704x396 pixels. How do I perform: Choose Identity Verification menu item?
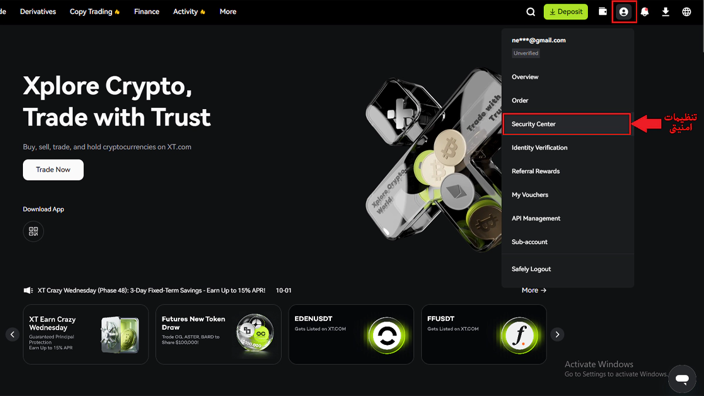(x=539, y=148)
